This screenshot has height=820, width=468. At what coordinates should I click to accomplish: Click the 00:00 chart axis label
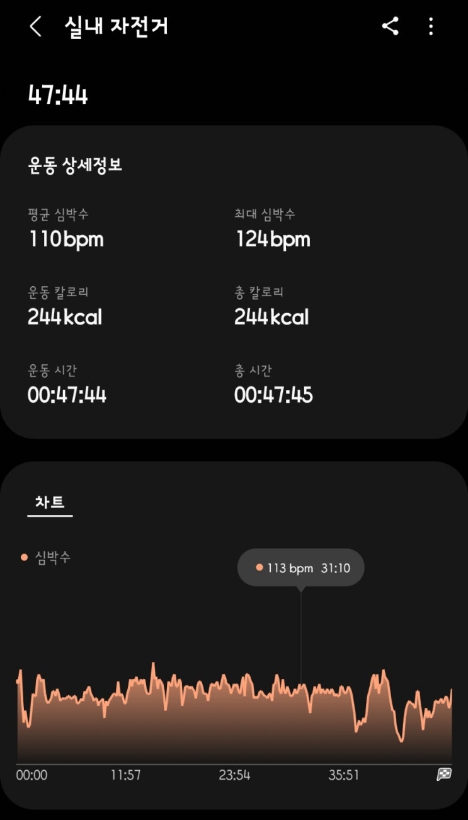pos(31,775)
